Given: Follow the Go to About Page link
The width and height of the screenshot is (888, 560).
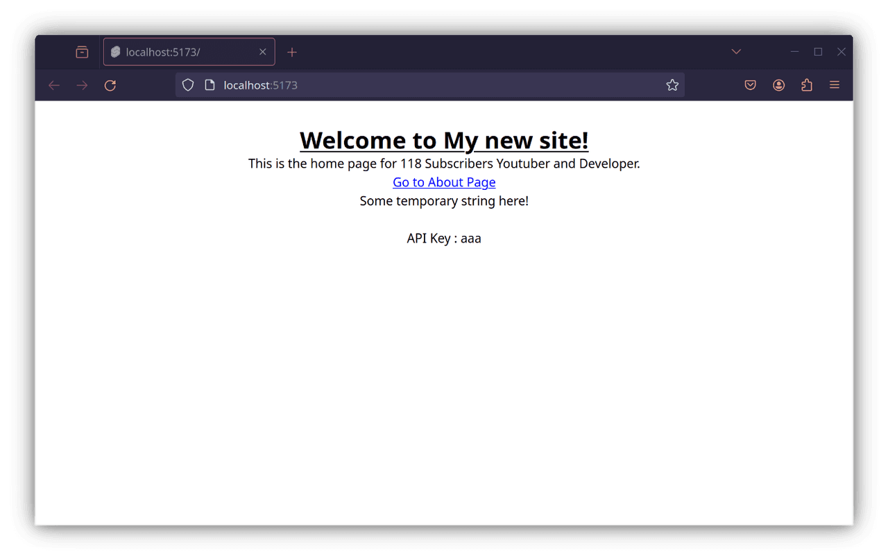Looking at the screenshot, I should (444, 182).
